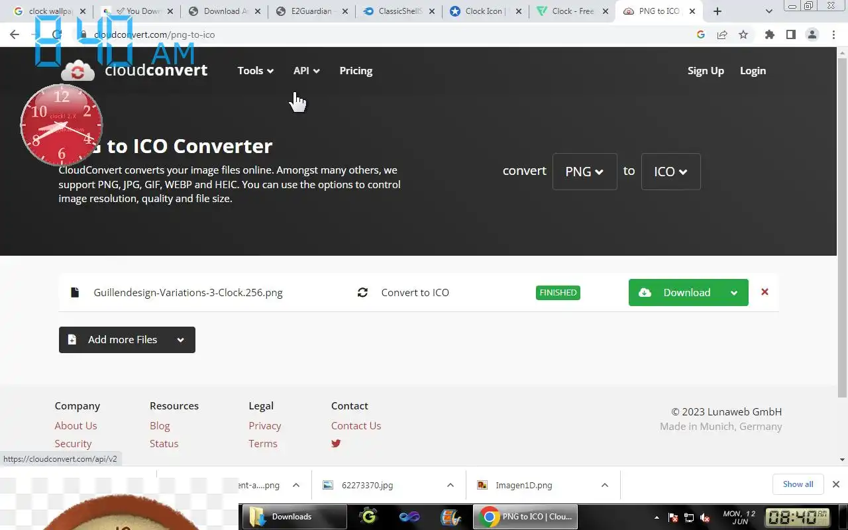This screenshot has height=530, width=848.
Task: Remove the converted file with the red X
Action: tap(765, 291)
